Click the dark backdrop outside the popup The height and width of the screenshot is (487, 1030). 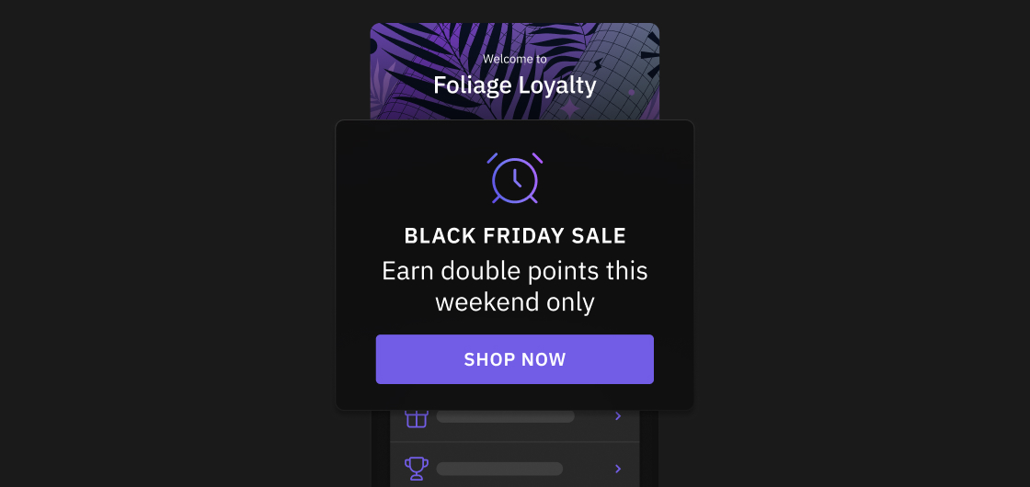pos(165,263)
